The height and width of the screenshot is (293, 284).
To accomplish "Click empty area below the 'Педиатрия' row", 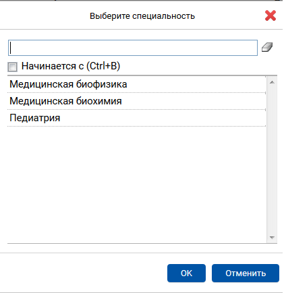I will [136, 184].
